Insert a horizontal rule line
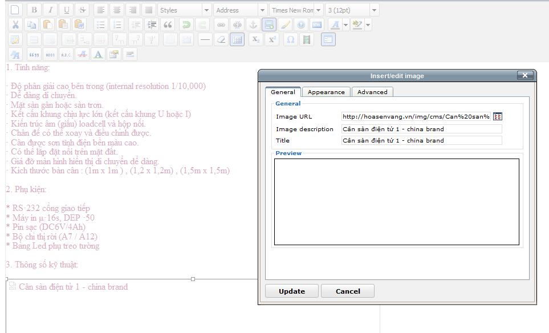The width and height of the screenshot is (549, 333). 205,39
